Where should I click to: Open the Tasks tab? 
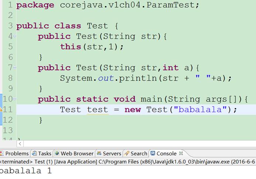[x=41, y=153]
